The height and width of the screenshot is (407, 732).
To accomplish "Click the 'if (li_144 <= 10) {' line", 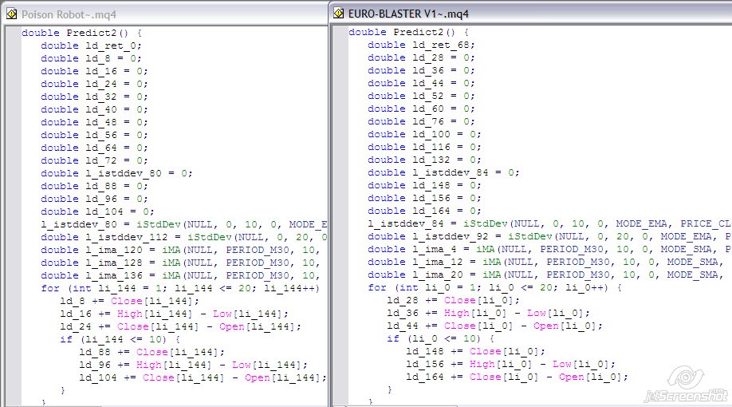I will (120, 339).
